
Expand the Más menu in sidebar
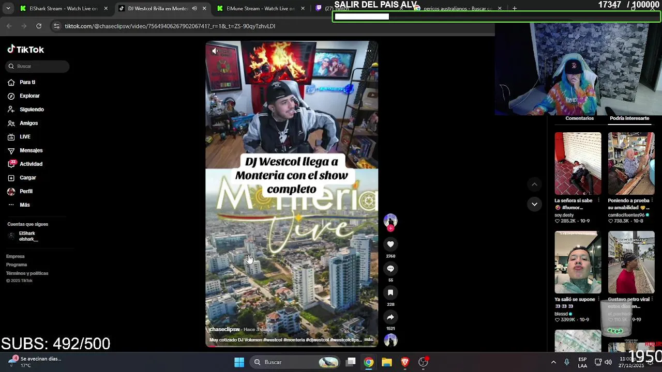[x=19, y=205]
